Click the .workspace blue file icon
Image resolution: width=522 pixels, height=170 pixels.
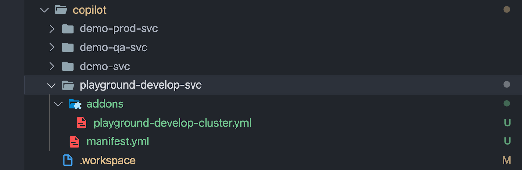click(x=68, y=160)
